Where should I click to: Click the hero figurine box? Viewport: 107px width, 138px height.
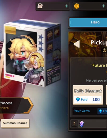click(32, 53)
